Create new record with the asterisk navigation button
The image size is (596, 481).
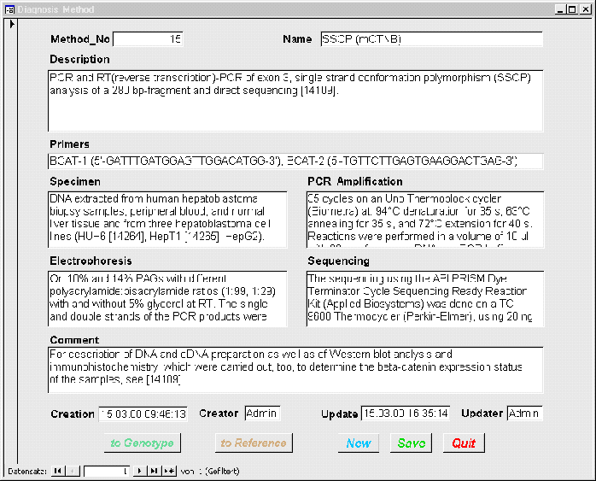(x=169, y=471)
